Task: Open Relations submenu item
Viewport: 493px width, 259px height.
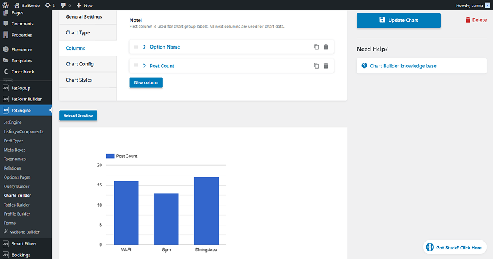Action: coord(12,168)
